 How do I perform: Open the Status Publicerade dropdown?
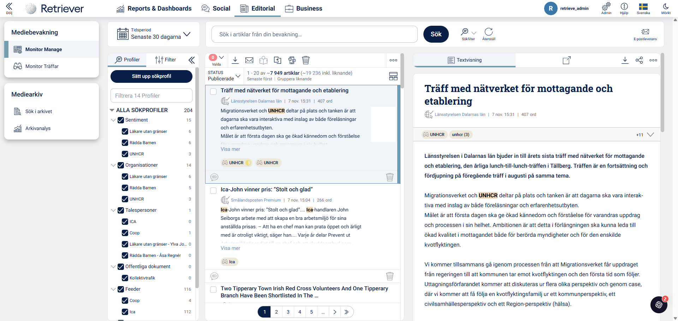tap(224, 76)
